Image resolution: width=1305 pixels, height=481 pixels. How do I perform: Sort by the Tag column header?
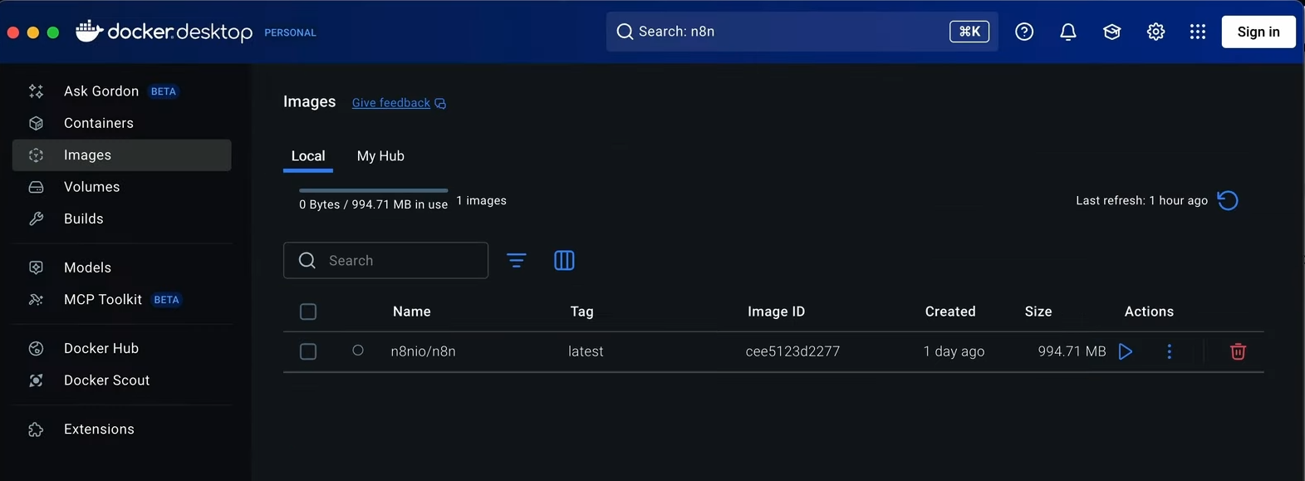coord(581,312)
